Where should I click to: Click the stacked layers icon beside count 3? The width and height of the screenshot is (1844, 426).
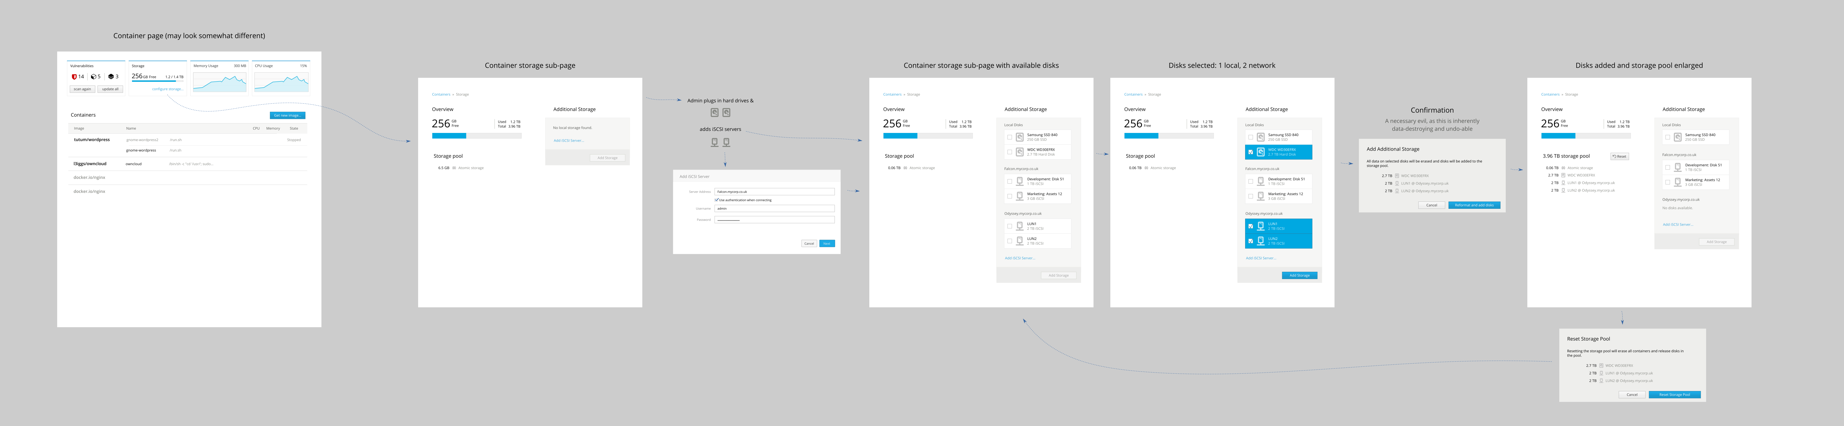point(111,76)
